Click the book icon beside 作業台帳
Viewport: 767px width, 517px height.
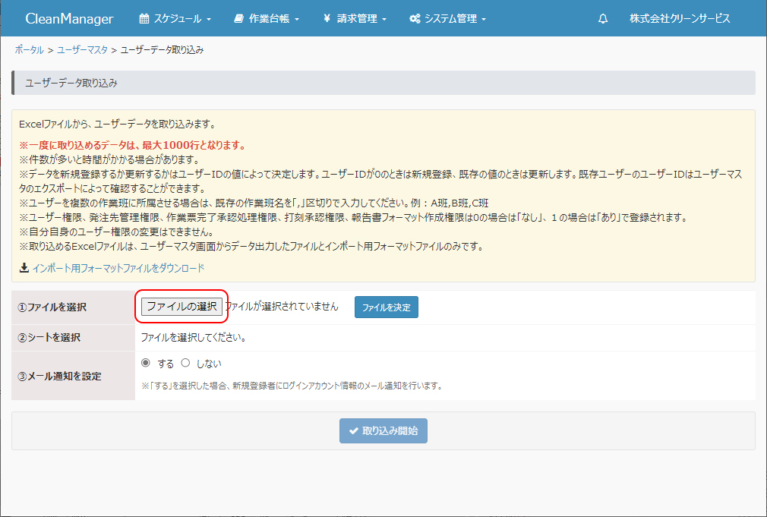tap(239, 18)
